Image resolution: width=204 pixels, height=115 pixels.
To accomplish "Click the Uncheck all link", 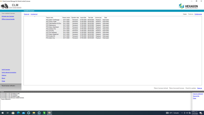I will pos(34,14).
